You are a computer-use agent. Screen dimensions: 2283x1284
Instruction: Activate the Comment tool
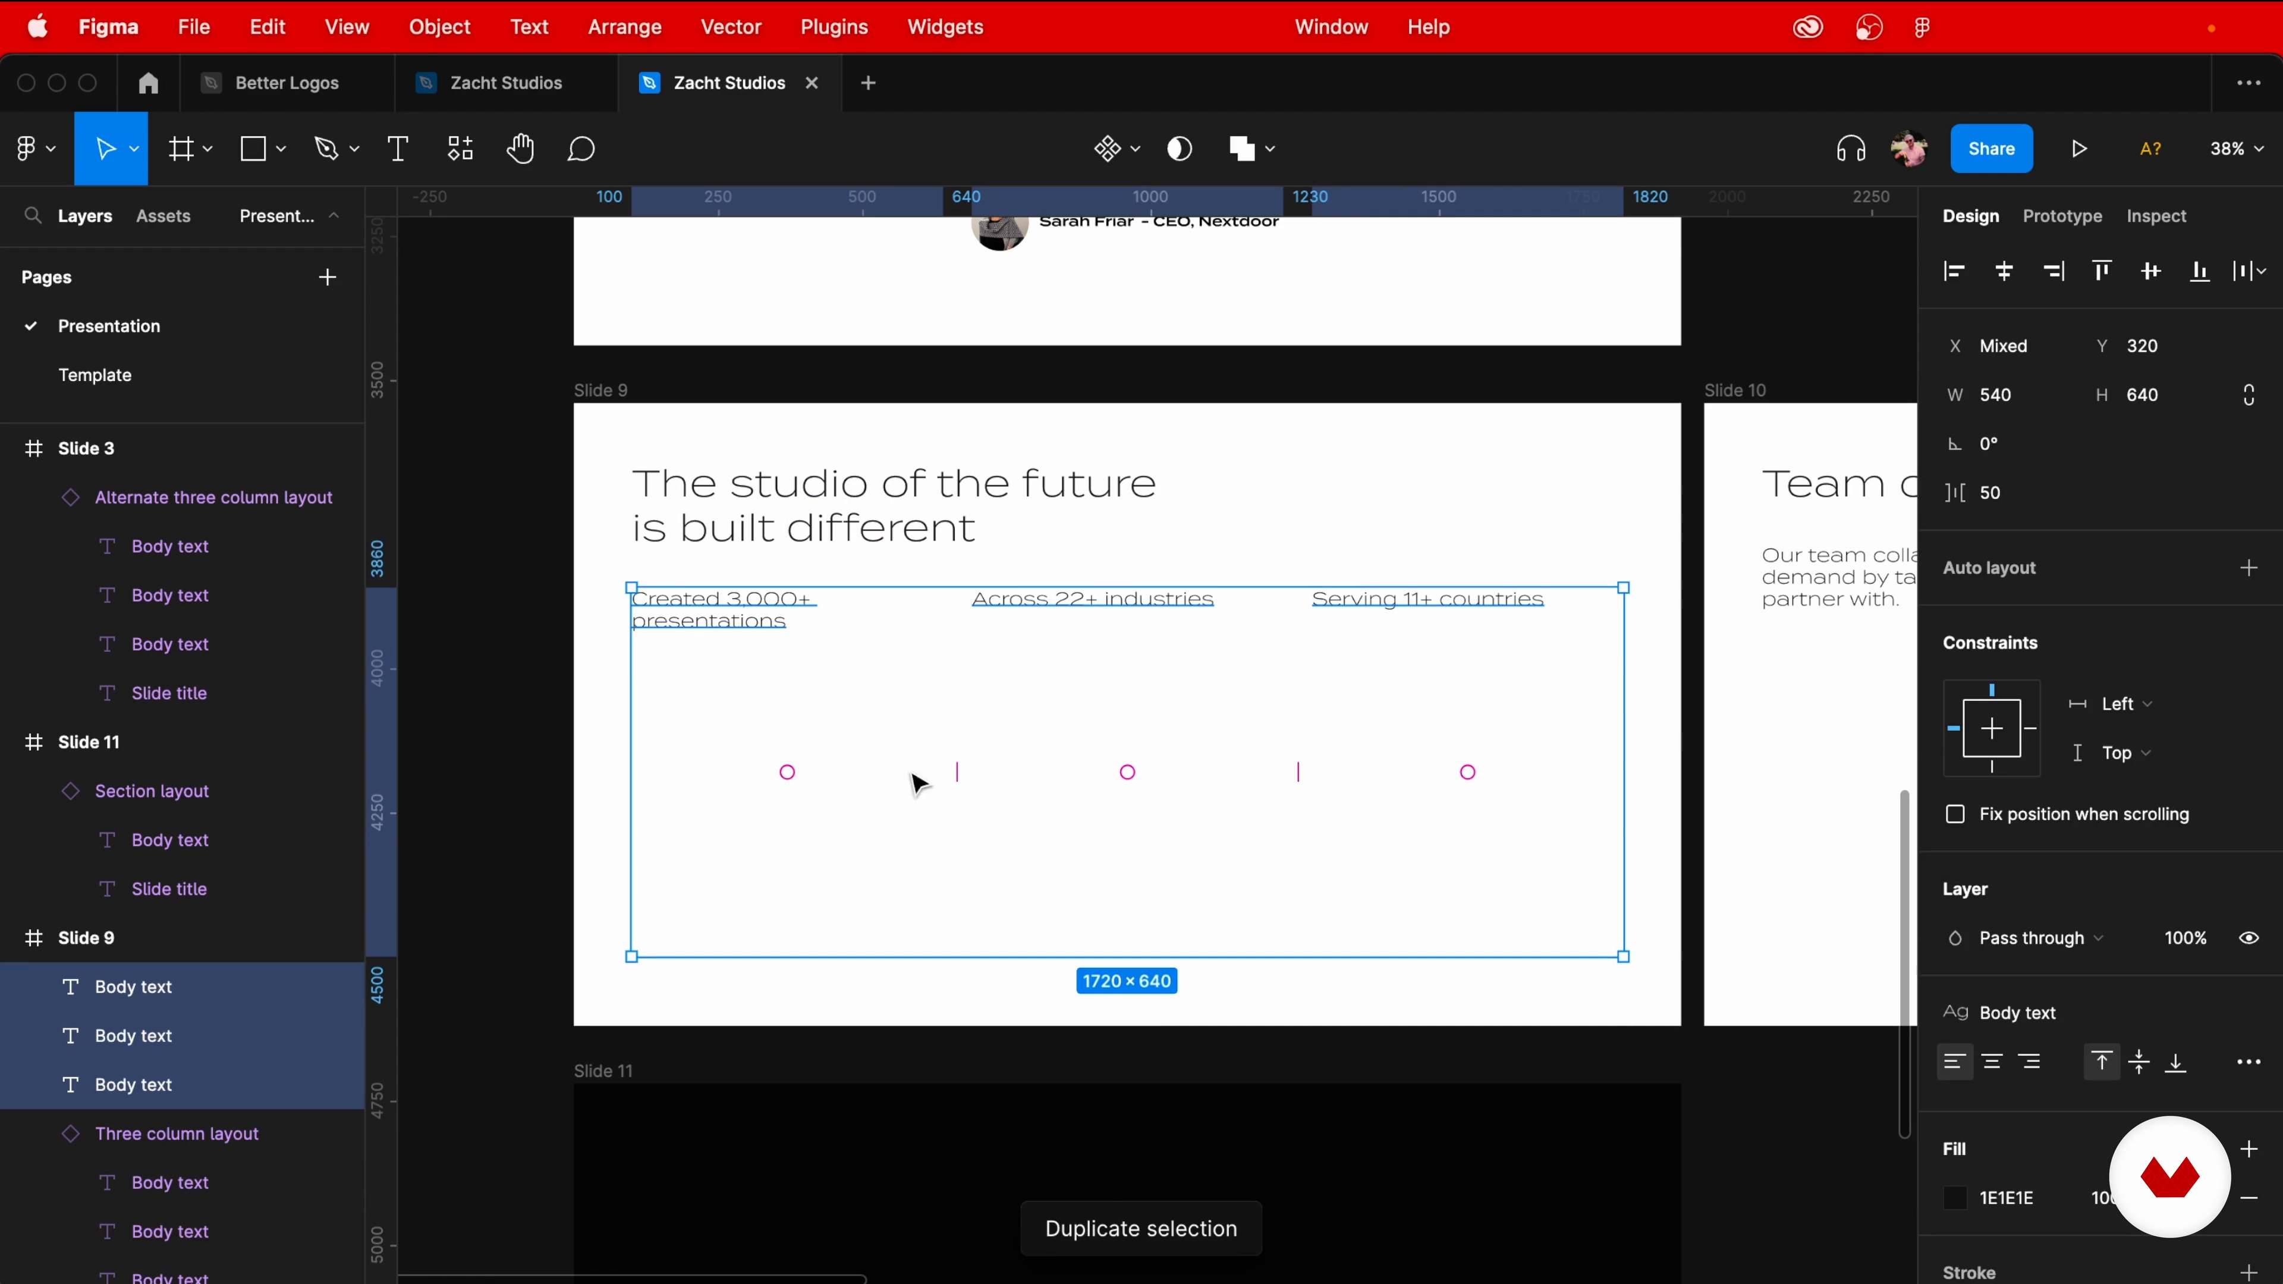pos(581,149)
